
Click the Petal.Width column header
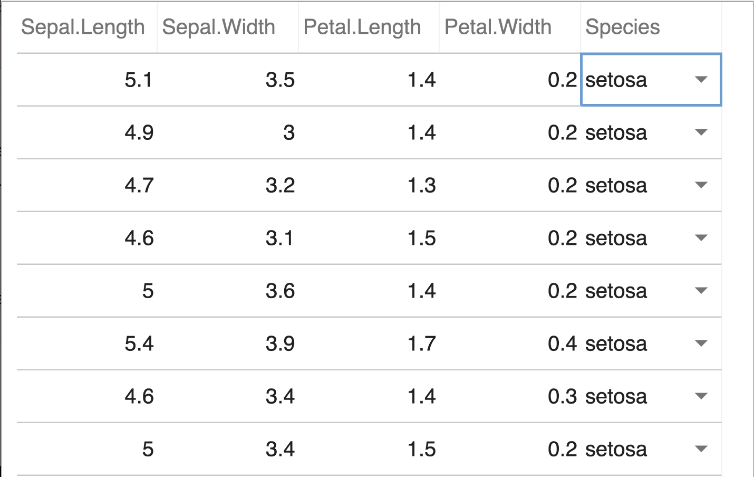click(498, 27)
